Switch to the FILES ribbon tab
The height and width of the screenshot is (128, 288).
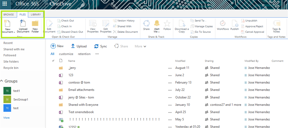22,15
